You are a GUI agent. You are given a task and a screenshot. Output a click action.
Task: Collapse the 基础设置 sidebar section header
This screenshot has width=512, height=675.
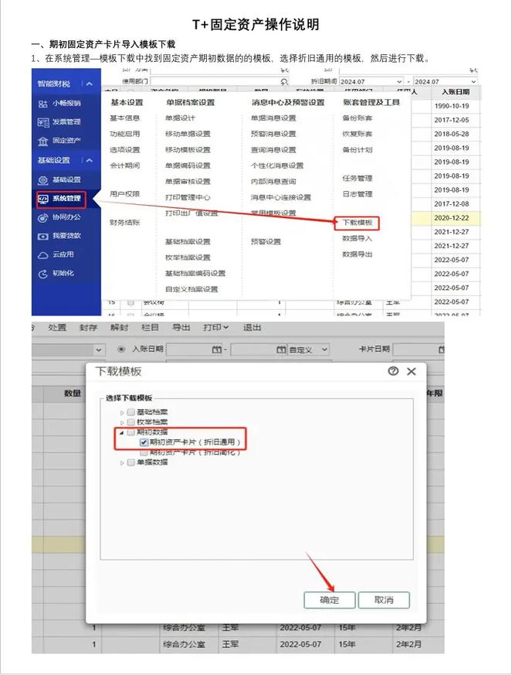[89, 160]
